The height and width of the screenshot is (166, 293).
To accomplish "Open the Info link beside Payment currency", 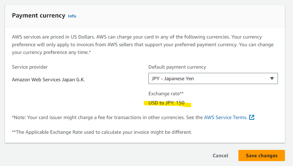I will [x=72, y=16].
